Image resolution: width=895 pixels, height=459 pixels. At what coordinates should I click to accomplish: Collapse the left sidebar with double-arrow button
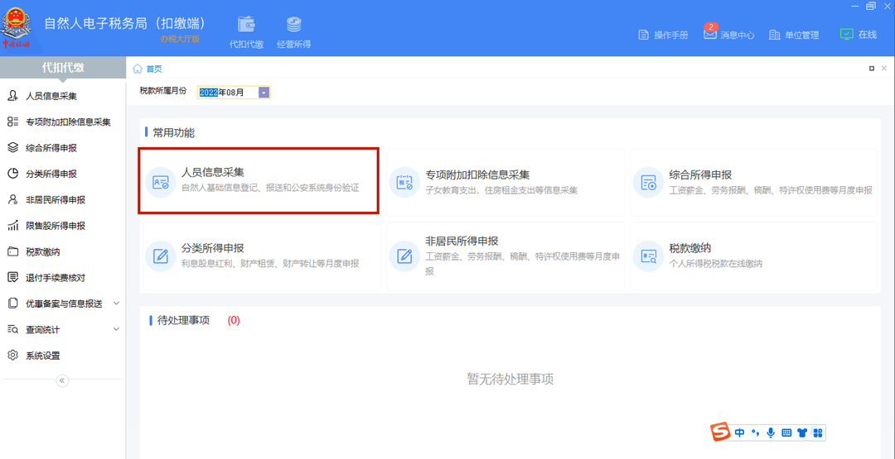point(62,380)
